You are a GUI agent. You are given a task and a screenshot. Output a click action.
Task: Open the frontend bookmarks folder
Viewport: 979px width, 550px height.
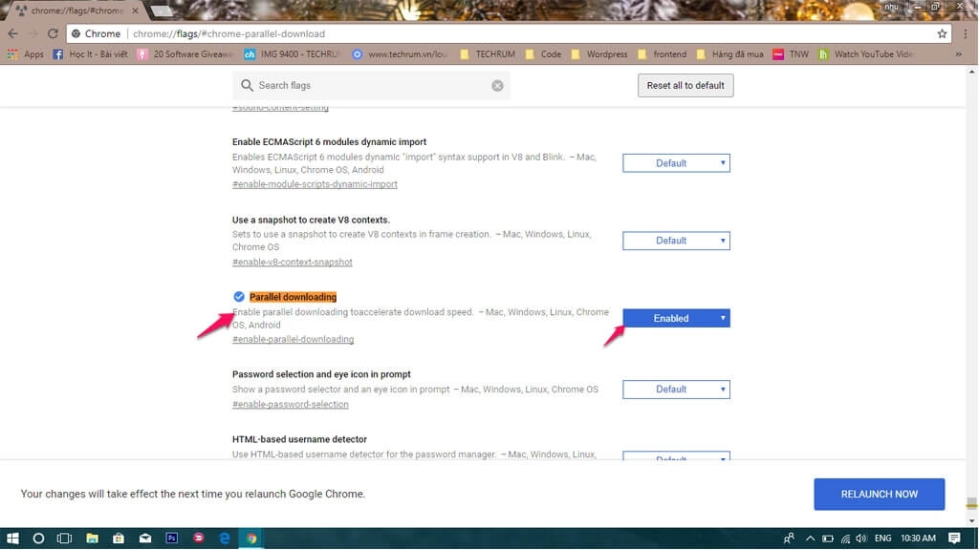662,54
